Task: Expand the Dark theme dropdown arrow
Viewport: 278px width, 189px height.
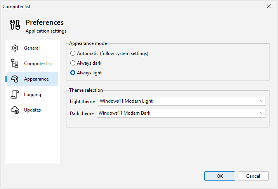Action: [x=262, y=113]
